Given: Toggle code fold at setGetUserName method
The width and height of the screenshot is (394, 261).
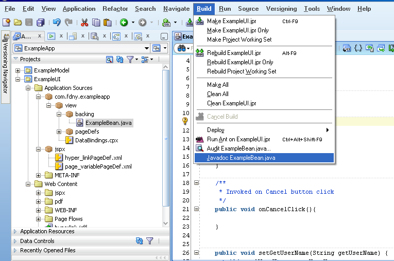Looking at the screenshot, I should (x=197, y=252).
